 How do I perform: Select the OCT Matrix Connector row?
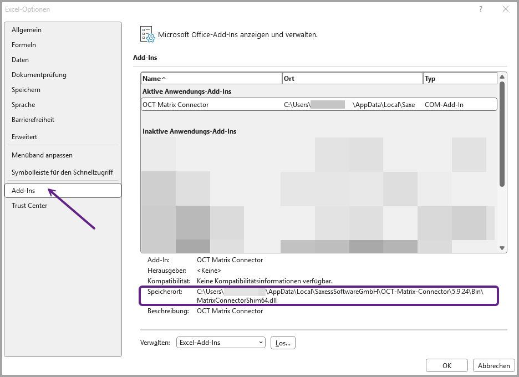coord(319,104)
